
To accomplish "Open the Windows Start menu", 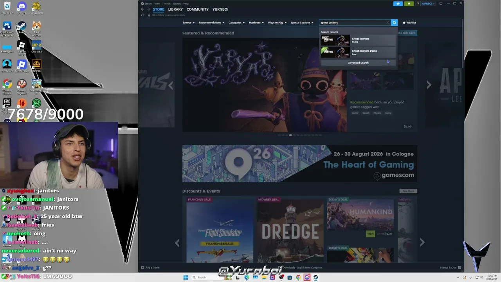I will click(186, 277).
